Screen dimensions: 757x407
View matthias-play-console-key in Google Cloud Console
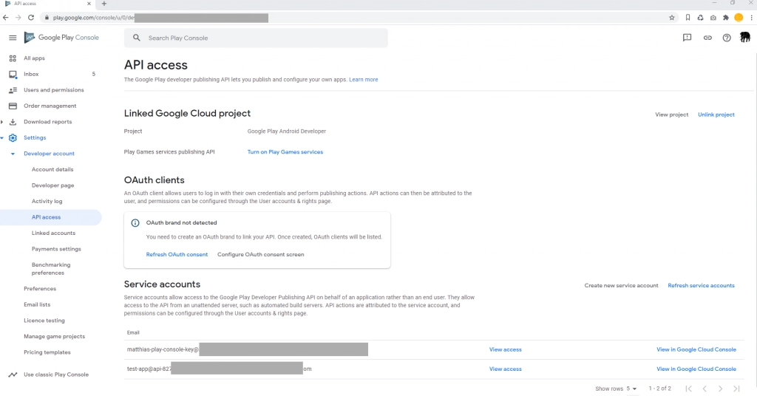tap(696, 349)
